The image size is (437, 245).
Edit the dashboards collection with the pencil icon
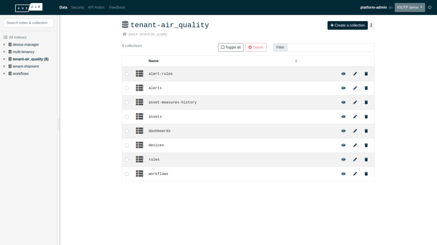[x=355, y=131]
